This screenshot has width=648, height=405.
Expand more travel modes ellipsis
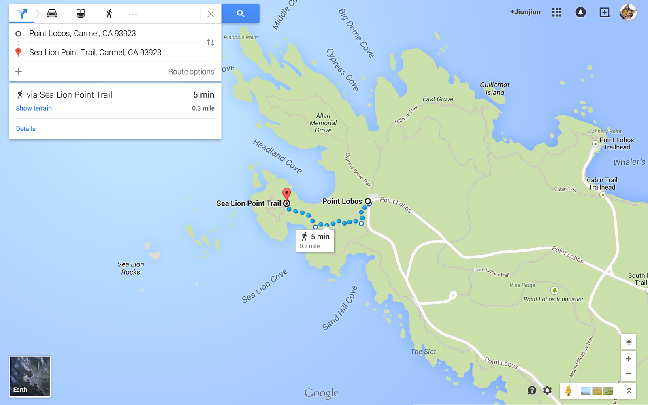133,14
